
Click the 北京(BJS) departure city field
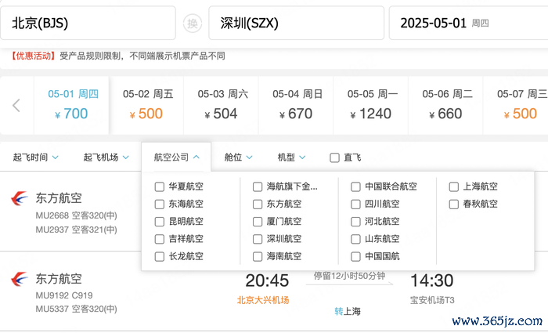(88, 23)
